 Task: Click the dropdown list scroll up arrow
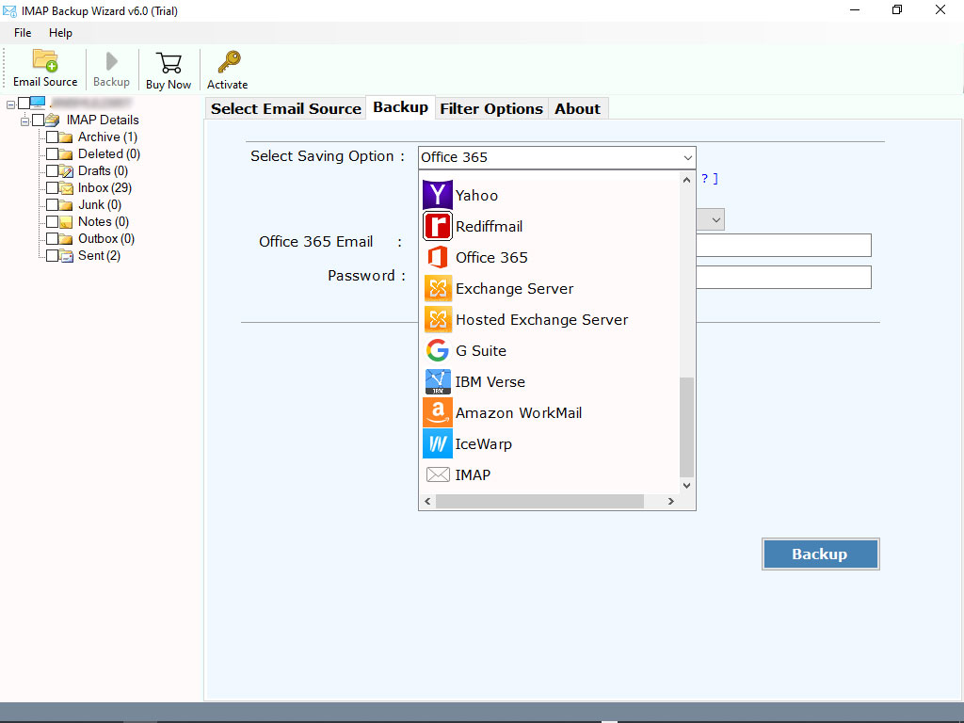click(686, 180)
